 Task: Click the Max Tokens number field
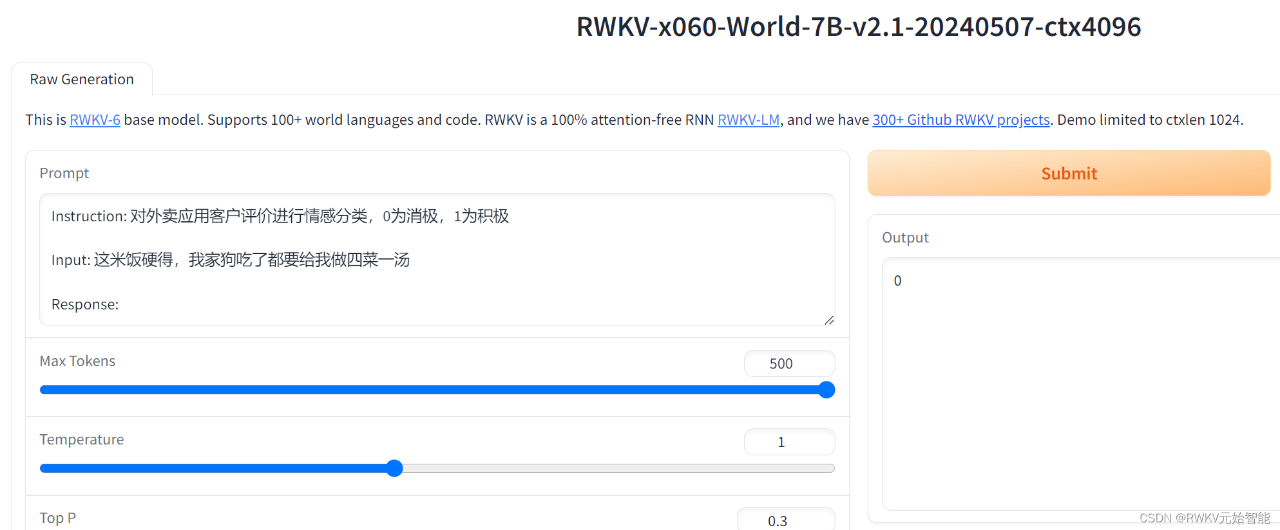[x=789, y=363]
